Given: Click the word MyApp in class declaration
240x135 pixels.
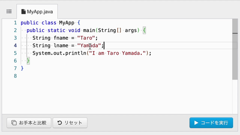Looking at the screenshot, I should click(67, 23).
